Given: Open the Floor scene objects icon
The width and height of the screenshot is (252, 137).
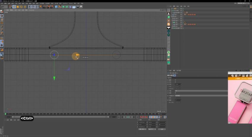Looking at the screenshot, I should [74, 7].
